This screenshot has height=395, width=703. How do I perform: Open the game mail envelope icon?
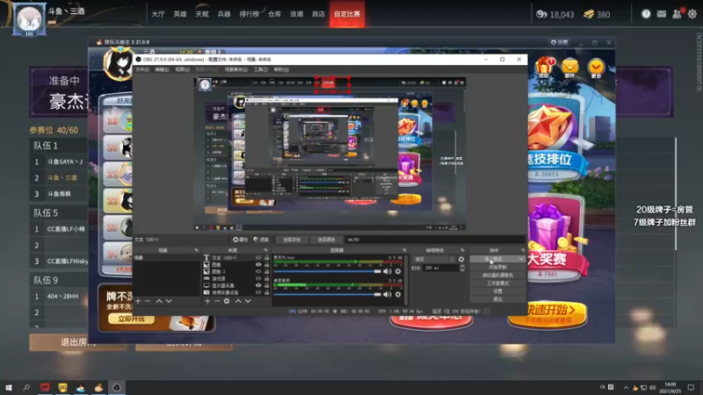coord(662,14)
